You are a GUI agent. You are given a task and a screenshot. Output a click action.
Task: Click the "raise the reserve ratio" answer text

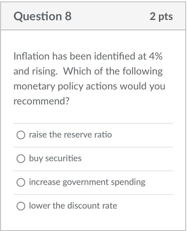(x=70, y=135)
